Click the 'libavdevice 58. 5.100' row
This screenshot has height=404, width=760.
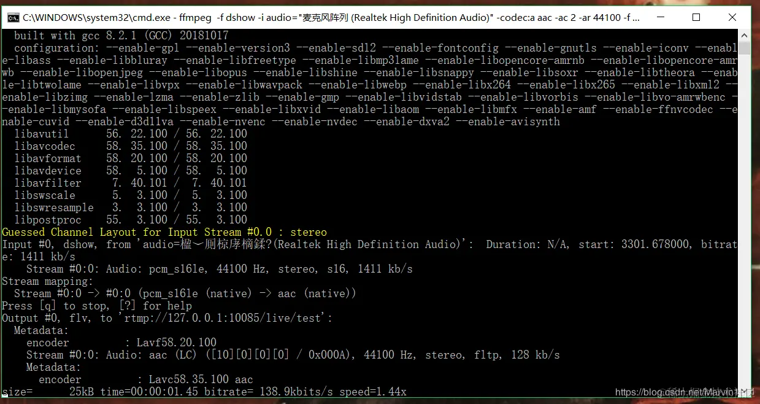131,171
